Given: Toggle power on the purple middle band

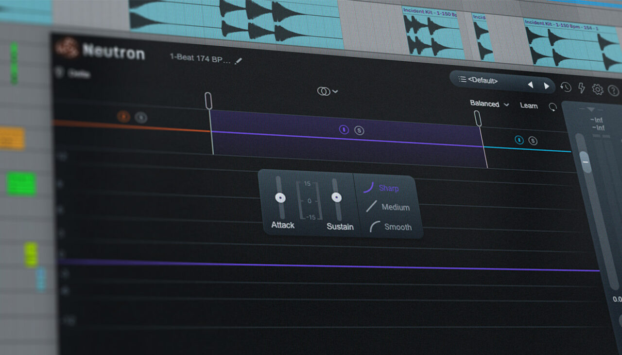Looking at the screenshot, I should [344, 129].
